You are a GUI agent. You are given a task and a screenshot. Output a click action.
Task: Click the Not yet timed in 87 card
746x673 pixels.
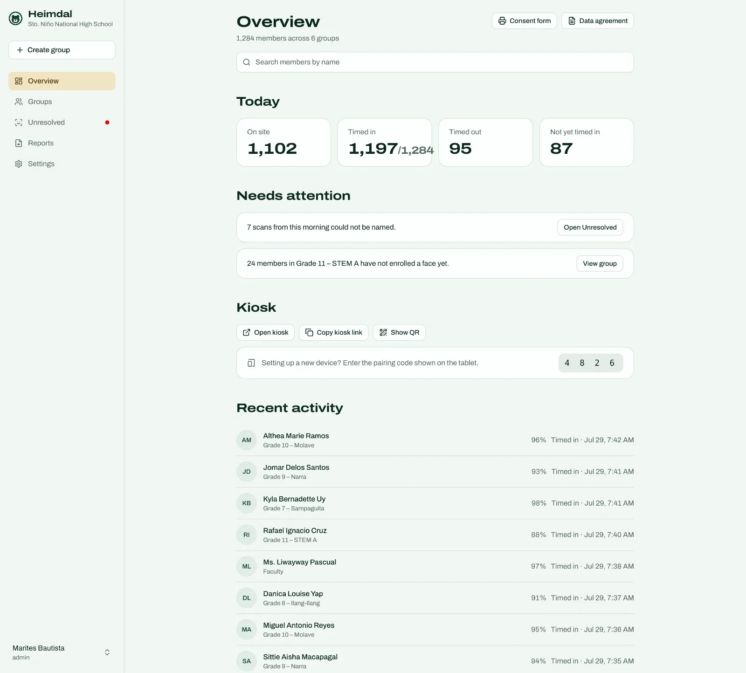click(x=587, y=142)
